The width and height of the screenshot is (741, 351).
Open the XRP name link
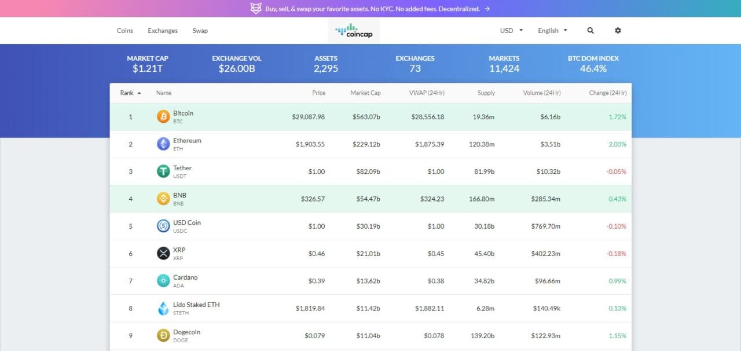(179, 249)
